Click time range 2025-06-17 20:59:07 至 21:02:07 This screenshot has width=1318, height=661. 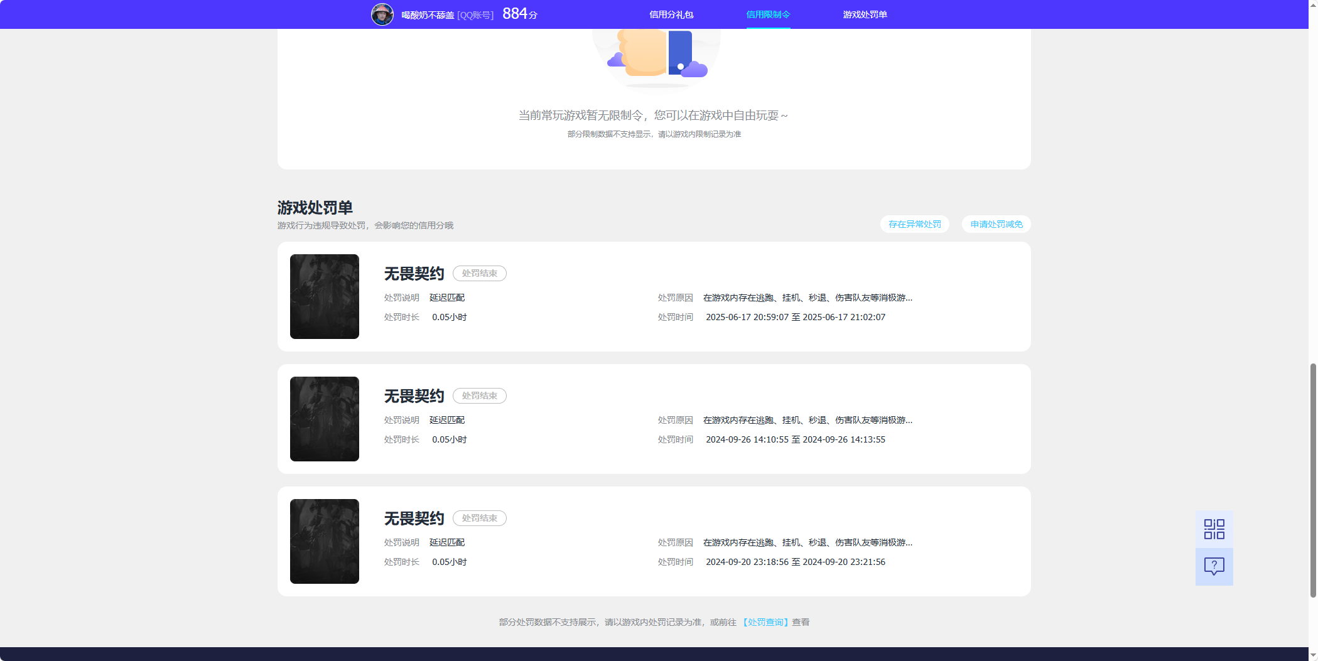(x=796, y=317)
